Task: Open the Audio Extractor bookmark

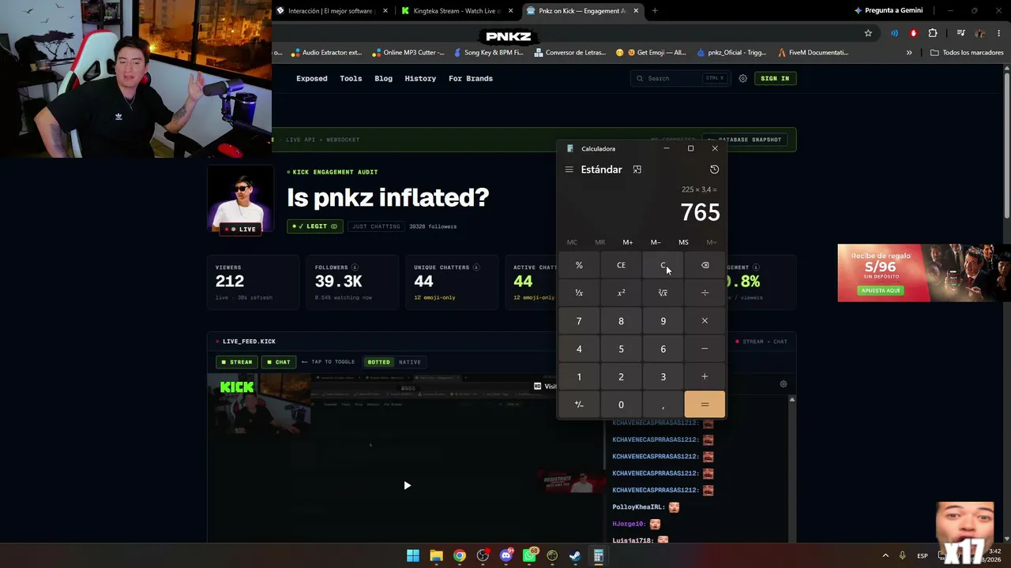Action: coord(326,53)
